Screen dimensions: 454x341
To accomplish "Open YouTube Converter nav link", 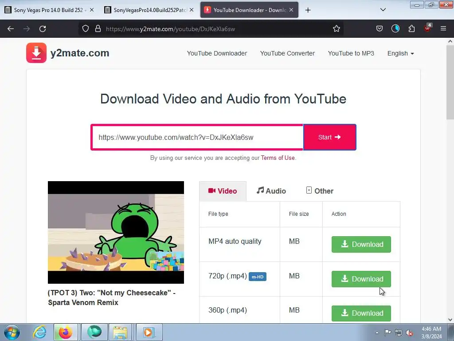I will [x=287, y=53].
